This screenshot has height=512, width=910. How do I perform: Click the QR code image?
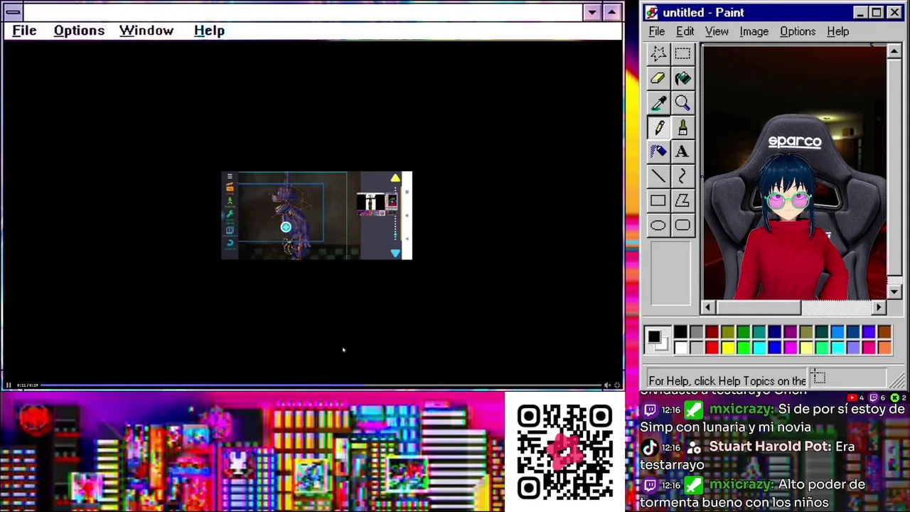click(x=564, y=452)
